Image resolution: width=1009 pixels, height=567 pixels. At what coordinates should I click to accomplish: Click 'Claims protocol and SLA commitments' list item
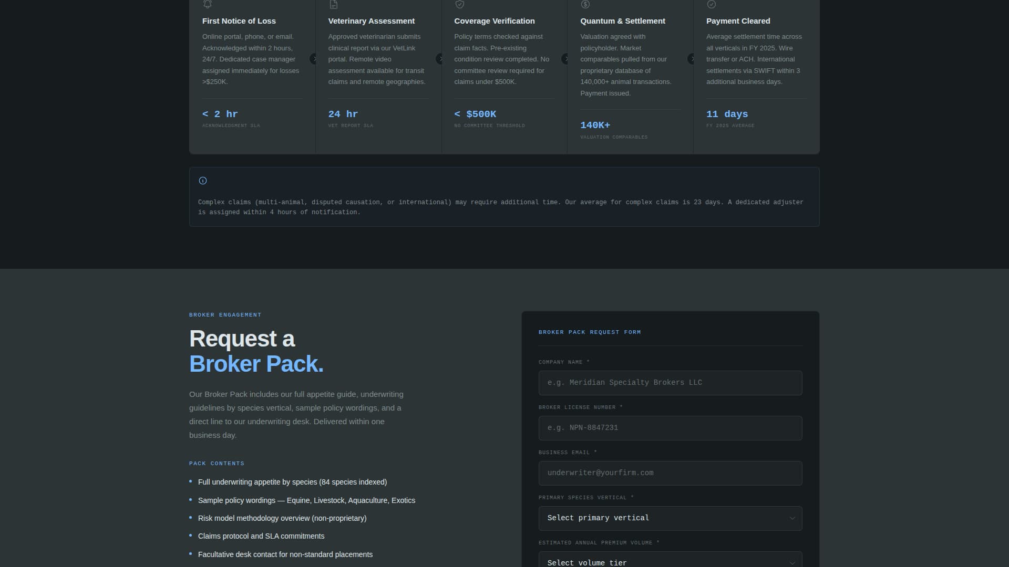point(261,536)
